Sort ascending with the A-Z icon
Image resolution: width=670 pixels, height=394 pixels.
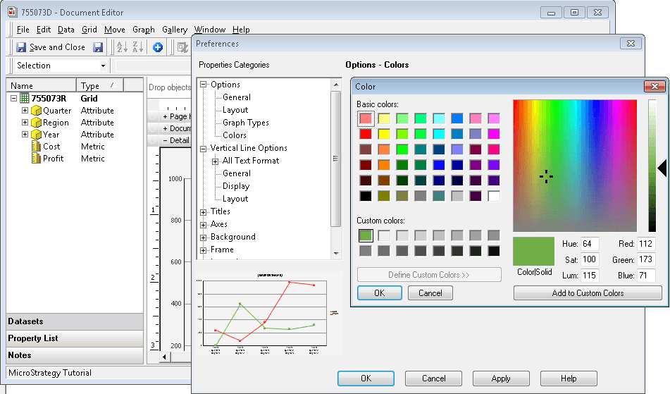(122, 47)
